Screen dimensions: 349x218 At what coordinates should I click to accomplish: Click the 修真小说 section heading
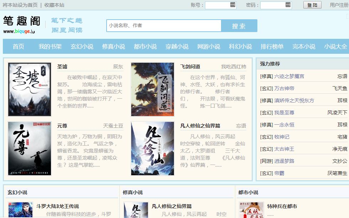click(x=133, y=192)
